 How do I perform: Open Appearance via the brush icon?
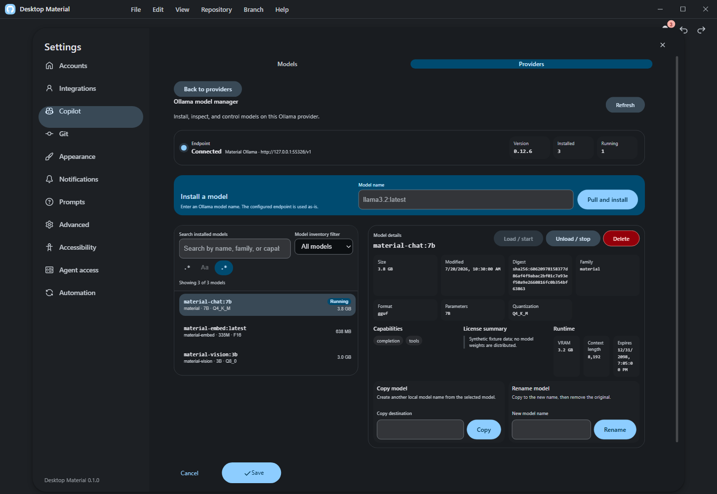(x=49, y=156)
